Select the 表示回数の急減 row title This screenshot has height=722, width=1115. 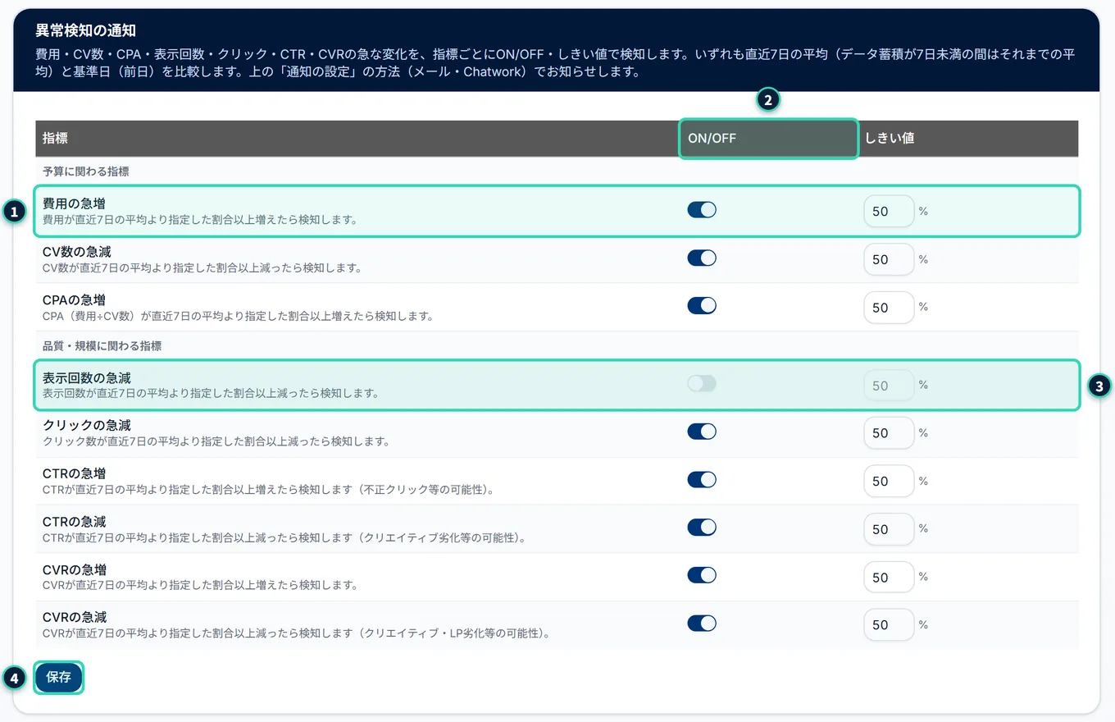click(x=86, y=378)
